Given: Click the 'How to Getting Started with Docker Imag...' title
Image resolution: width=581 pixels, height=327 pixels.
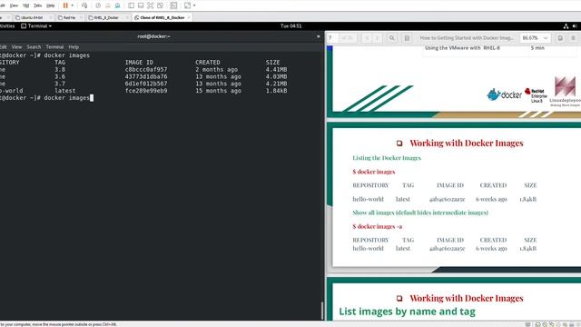Looking at the screenshot, I should point(467,38).
